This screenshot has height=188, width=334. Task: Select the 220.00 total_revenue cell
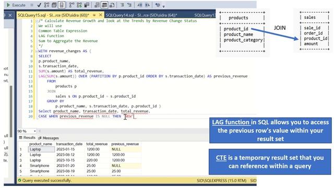pos(98,160)
